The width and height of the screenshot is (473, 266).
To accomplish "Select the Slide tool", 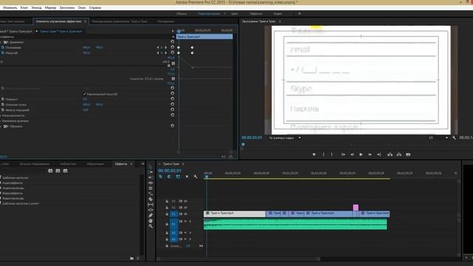I will [150, 210].
